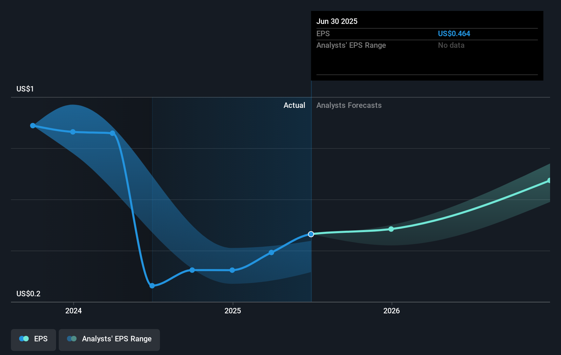
Task: Click the forecast EPS point at 2026
Action: 391,229
